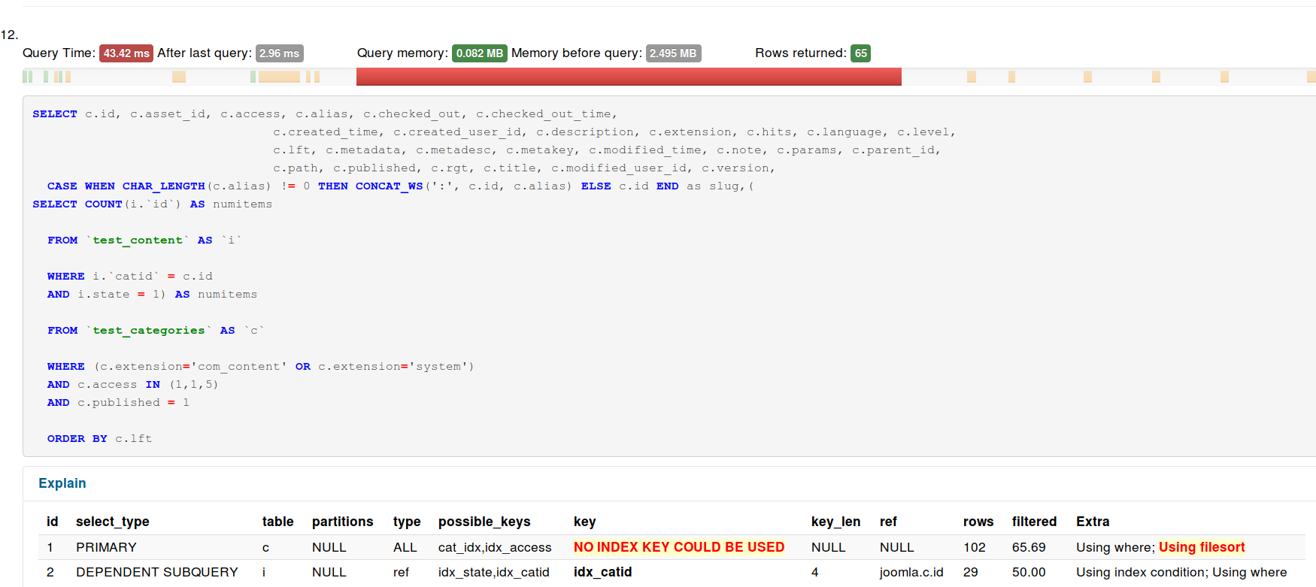Viewport: 1316px width, 587px height.
Task: Click the '29' rows cell
Action: pyautogui.click(x=970, y=572)
